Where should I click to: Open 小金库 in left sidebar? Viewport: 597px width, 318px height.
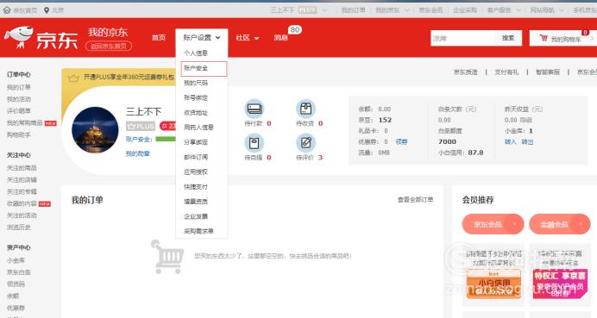point(16,260)
